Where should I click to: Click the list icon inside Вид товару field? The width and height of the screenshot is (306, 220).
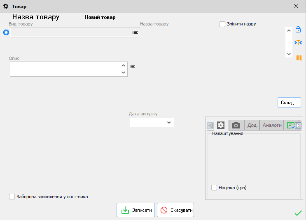pyautogui.click(x=135, y=32)
